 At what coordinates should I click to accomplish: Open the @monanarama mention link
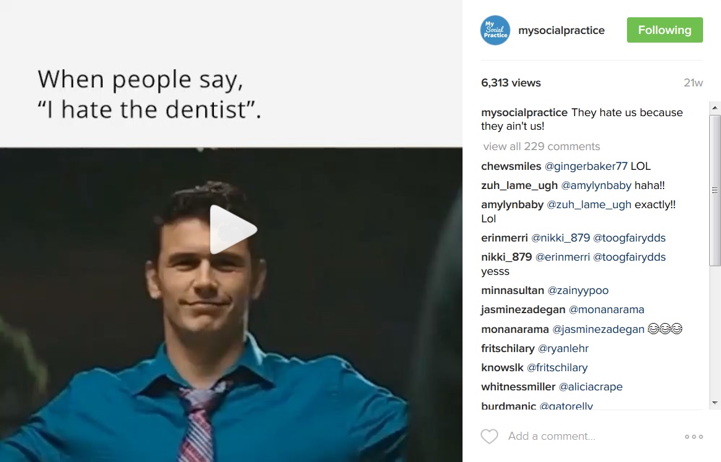click(x=606, y=309)
